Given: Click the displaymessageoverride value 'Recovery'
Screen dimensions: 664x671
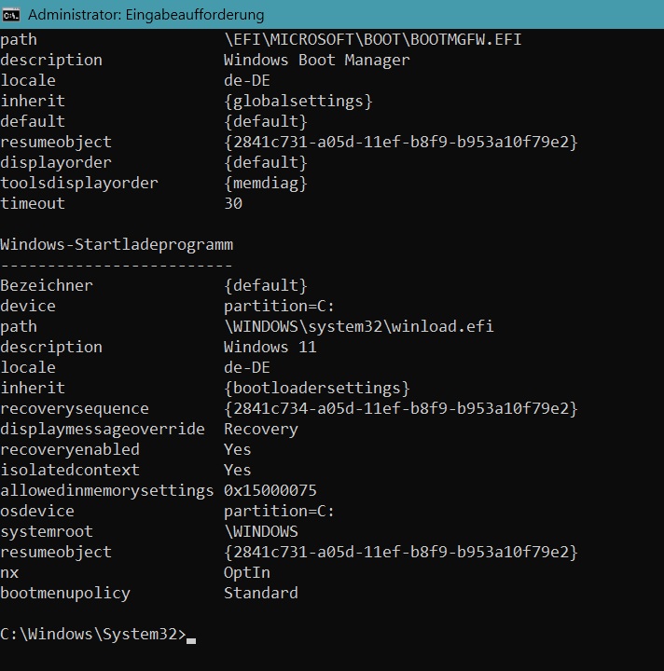Looking at the screenshot, I should coord(261,430).
